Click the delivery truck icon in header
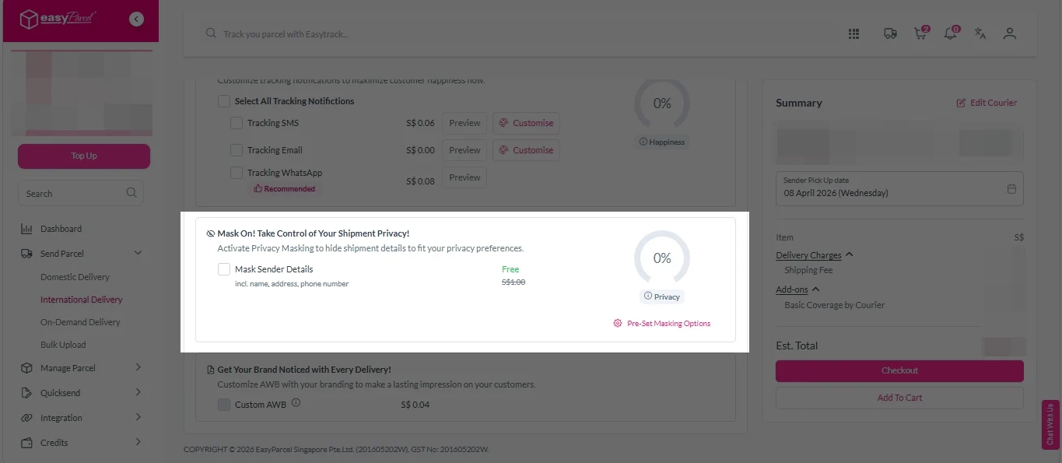Image resolution: width=1062 pixels, height=463 pixels. point(890,33)
